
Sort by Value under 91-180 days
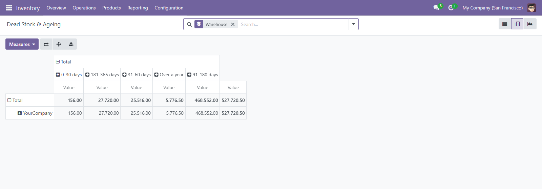[203, 87]
